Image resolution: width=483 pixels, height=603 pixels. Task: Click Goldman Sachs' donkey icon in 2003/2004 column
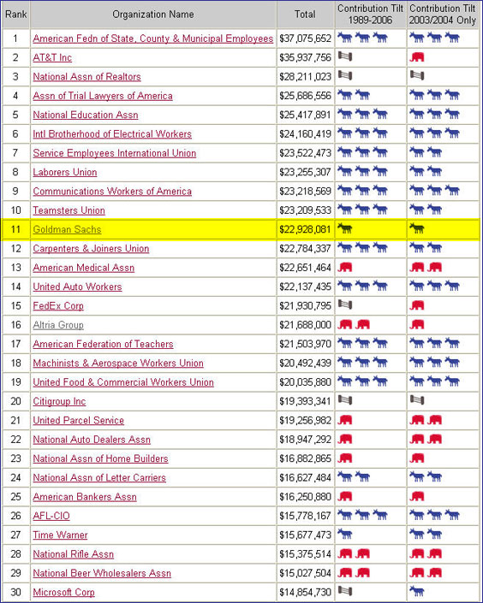tap(417, 229)
